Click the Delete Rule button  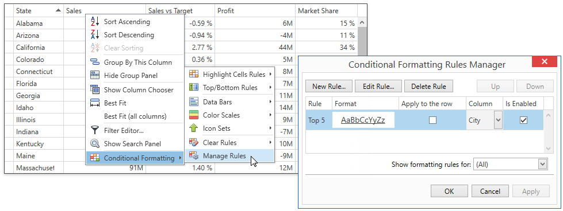(x=428, y=87)
